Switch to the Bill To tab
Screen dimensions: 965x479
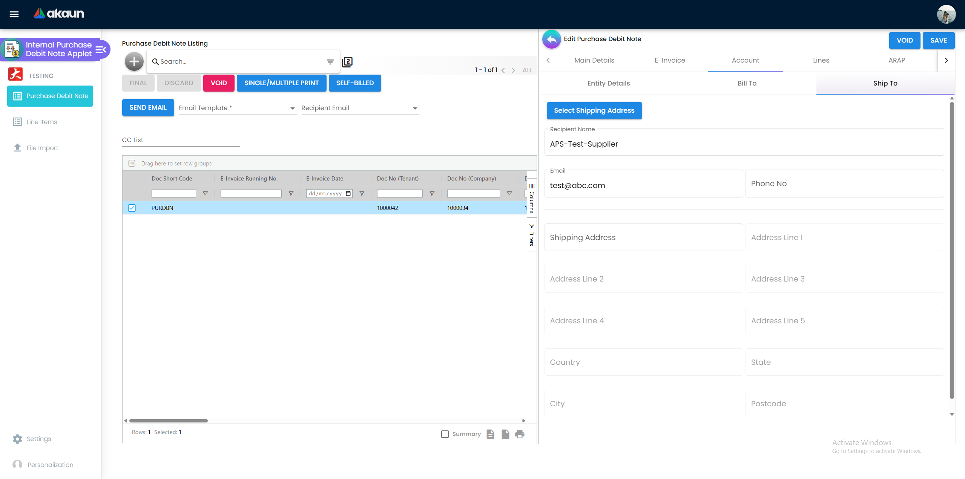pos(747,83)
